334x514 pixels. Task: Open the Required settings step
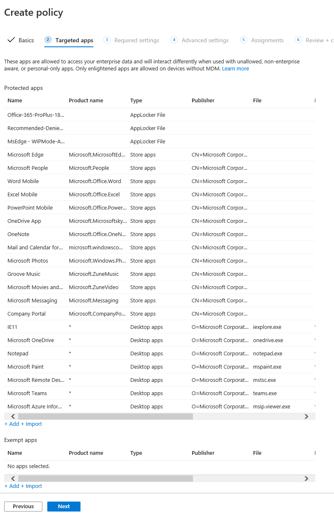137,40
